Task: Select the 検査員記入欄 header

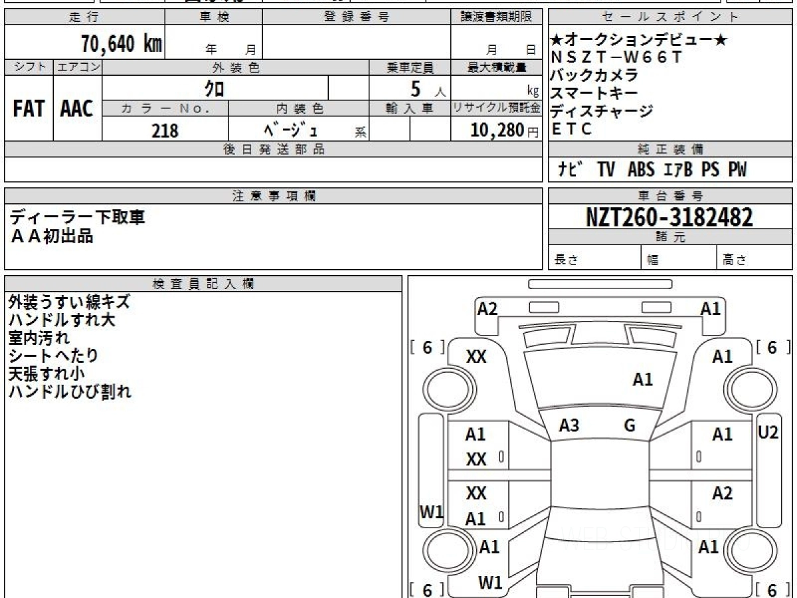Action: (x=203, y=283)
